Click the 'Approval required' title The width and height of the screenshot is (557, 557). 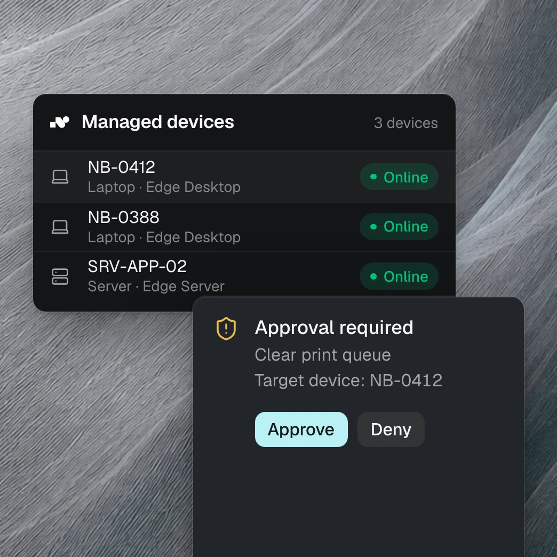pos(334,328)
